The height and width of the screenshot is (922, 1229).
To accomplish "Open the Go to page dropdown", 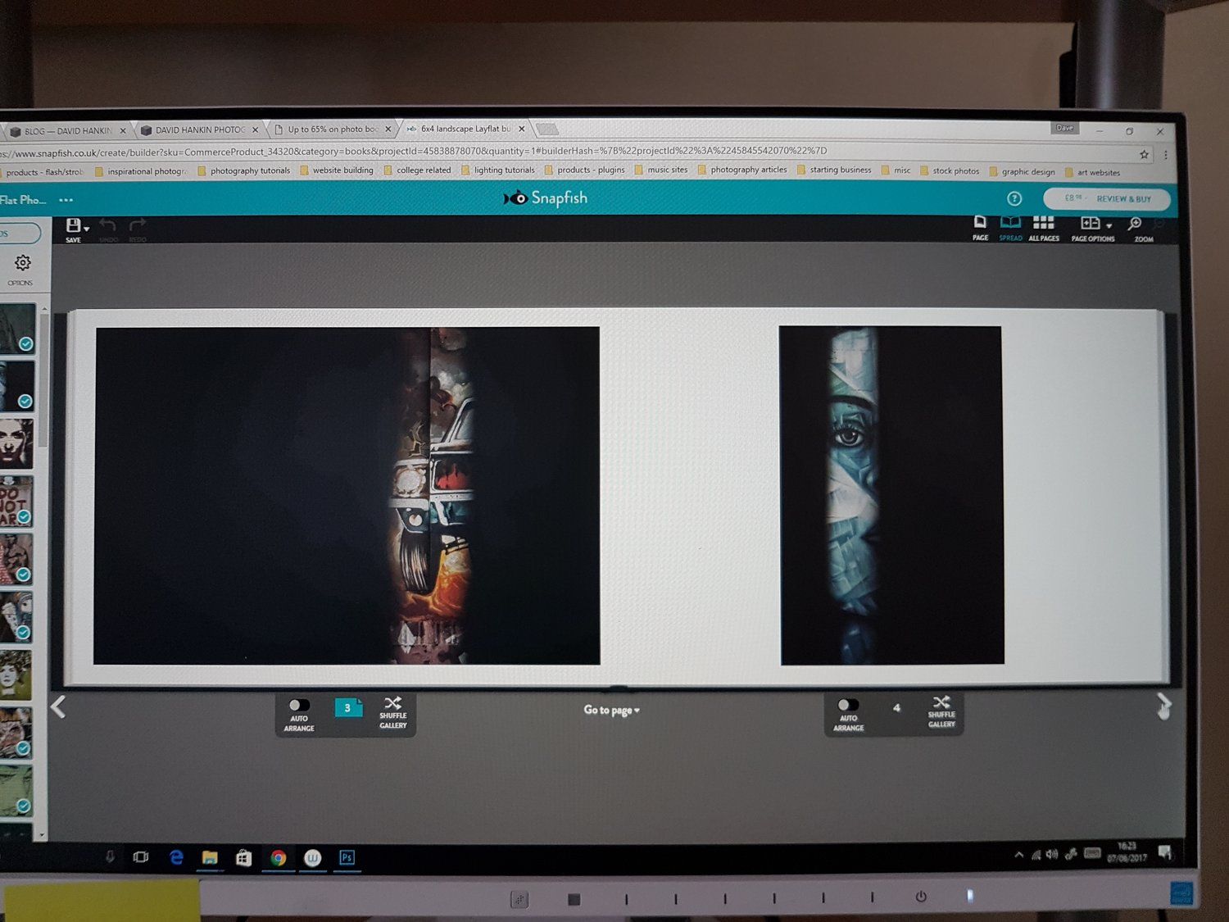I will [611, 710].
